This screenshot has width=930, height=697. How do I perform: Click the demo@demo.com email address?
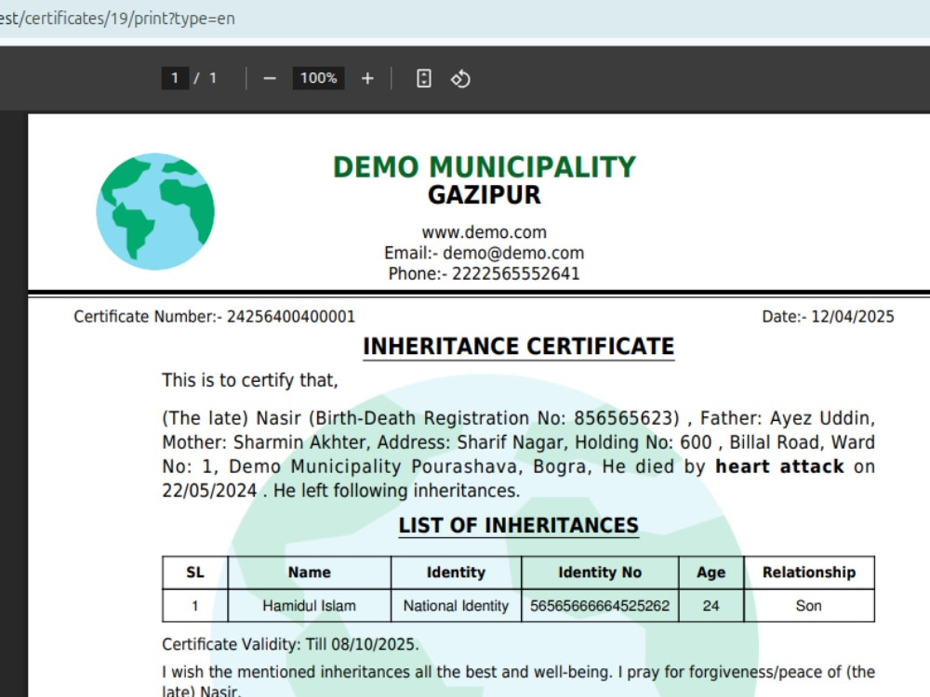click(513, 253)
